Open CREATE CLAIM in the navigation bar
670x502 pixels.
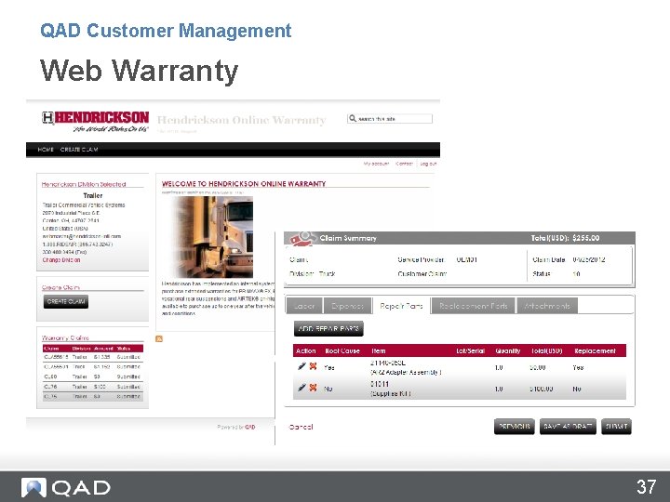pos(79,150)
